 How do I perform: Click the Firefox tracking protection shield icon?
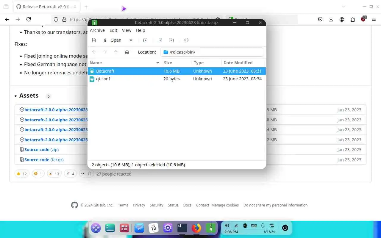point(56,19)
